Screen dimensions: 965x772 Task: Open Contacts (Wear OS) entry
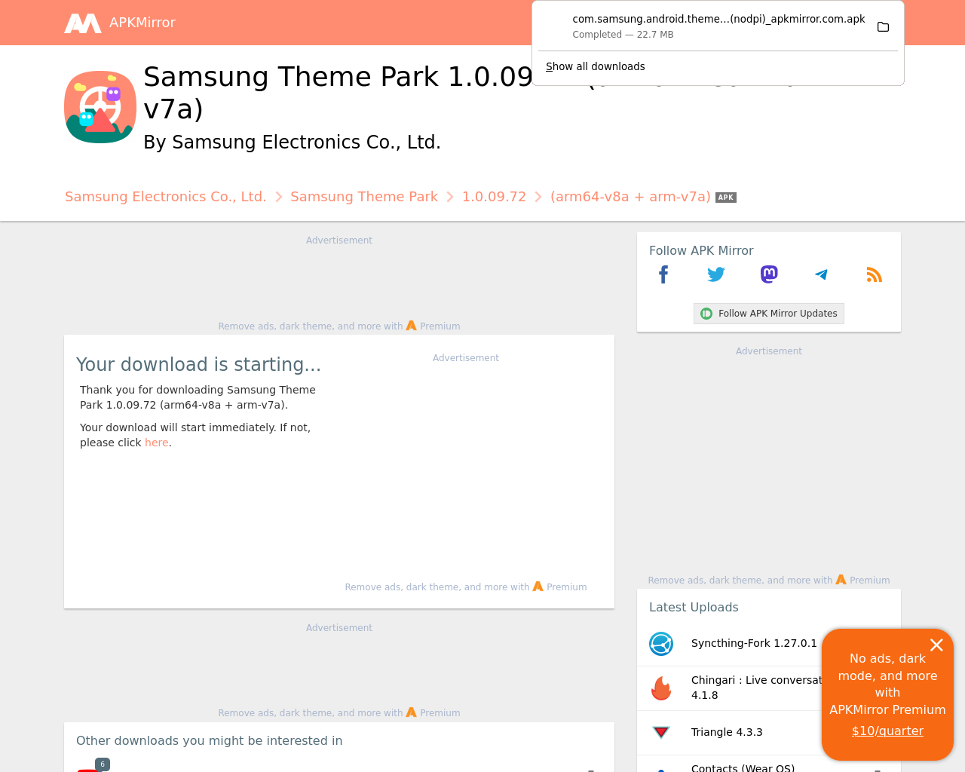743,767
